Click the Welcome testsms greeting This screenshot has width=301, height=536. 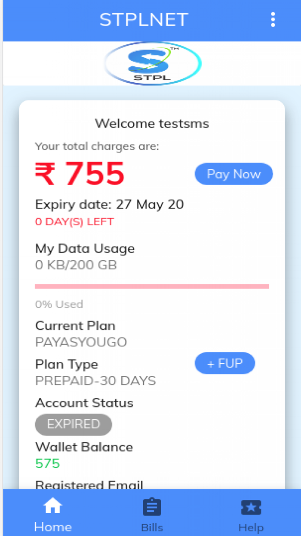pos(152,124)
